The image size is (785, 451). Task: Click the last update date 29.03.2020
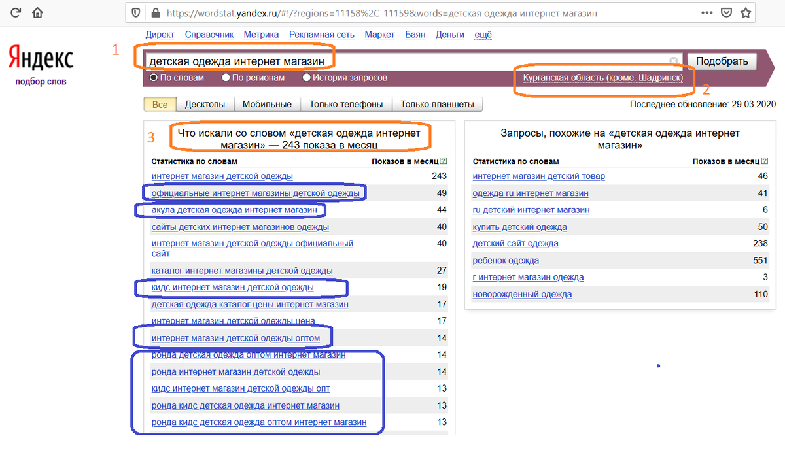[753, 104]
